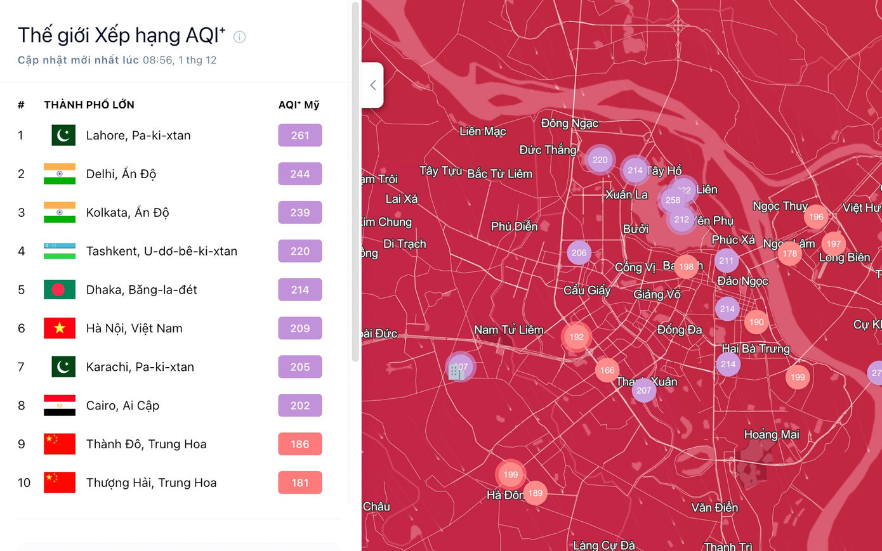Click the info icon beside AQI ranking title

239,37
